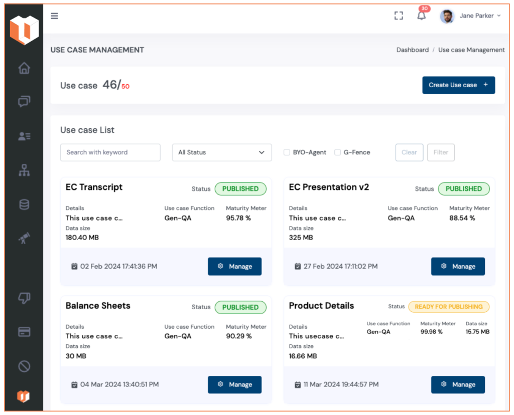Toggle fullscreen mode icon
Viewport: 514px width, 415px height.
(399, 16)
